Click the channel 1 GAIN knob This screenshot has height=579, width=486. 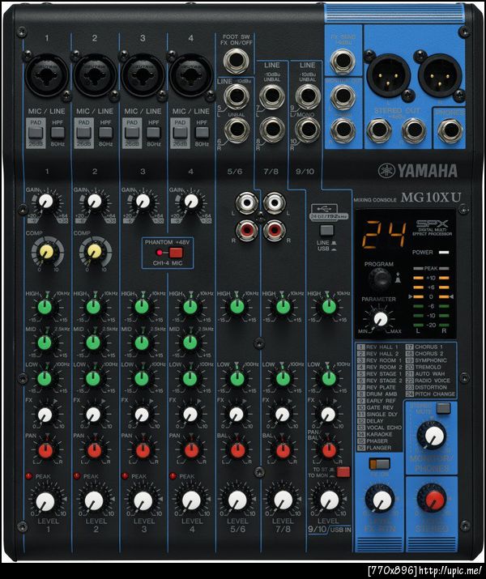click(46, 202)
